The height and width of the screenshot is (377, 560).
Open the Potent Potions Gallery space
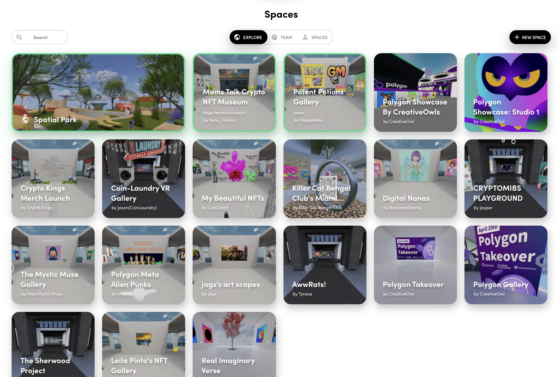click(325, 93)
